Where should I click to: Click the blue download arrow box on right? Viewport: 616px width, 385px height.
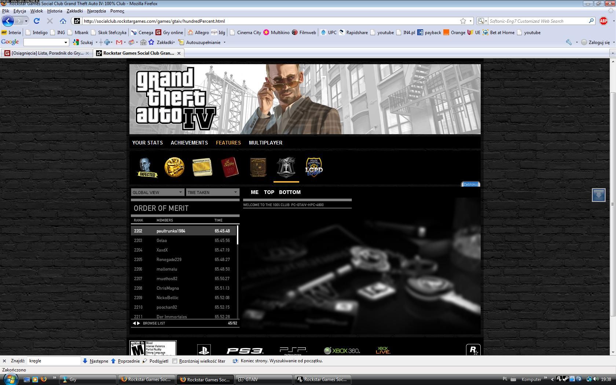[x=598, y=195]
